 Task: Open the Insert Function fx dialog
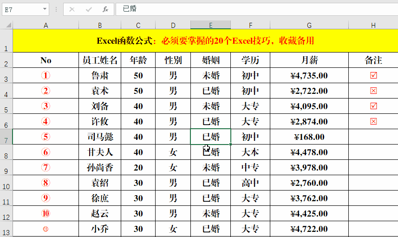[x=105, y=9]
